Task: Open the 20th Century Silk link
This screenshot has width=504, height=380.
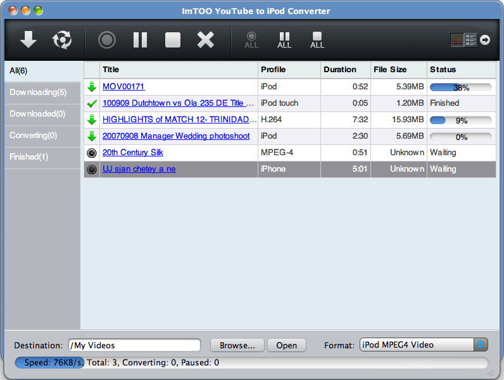Action: coord(133,153)
